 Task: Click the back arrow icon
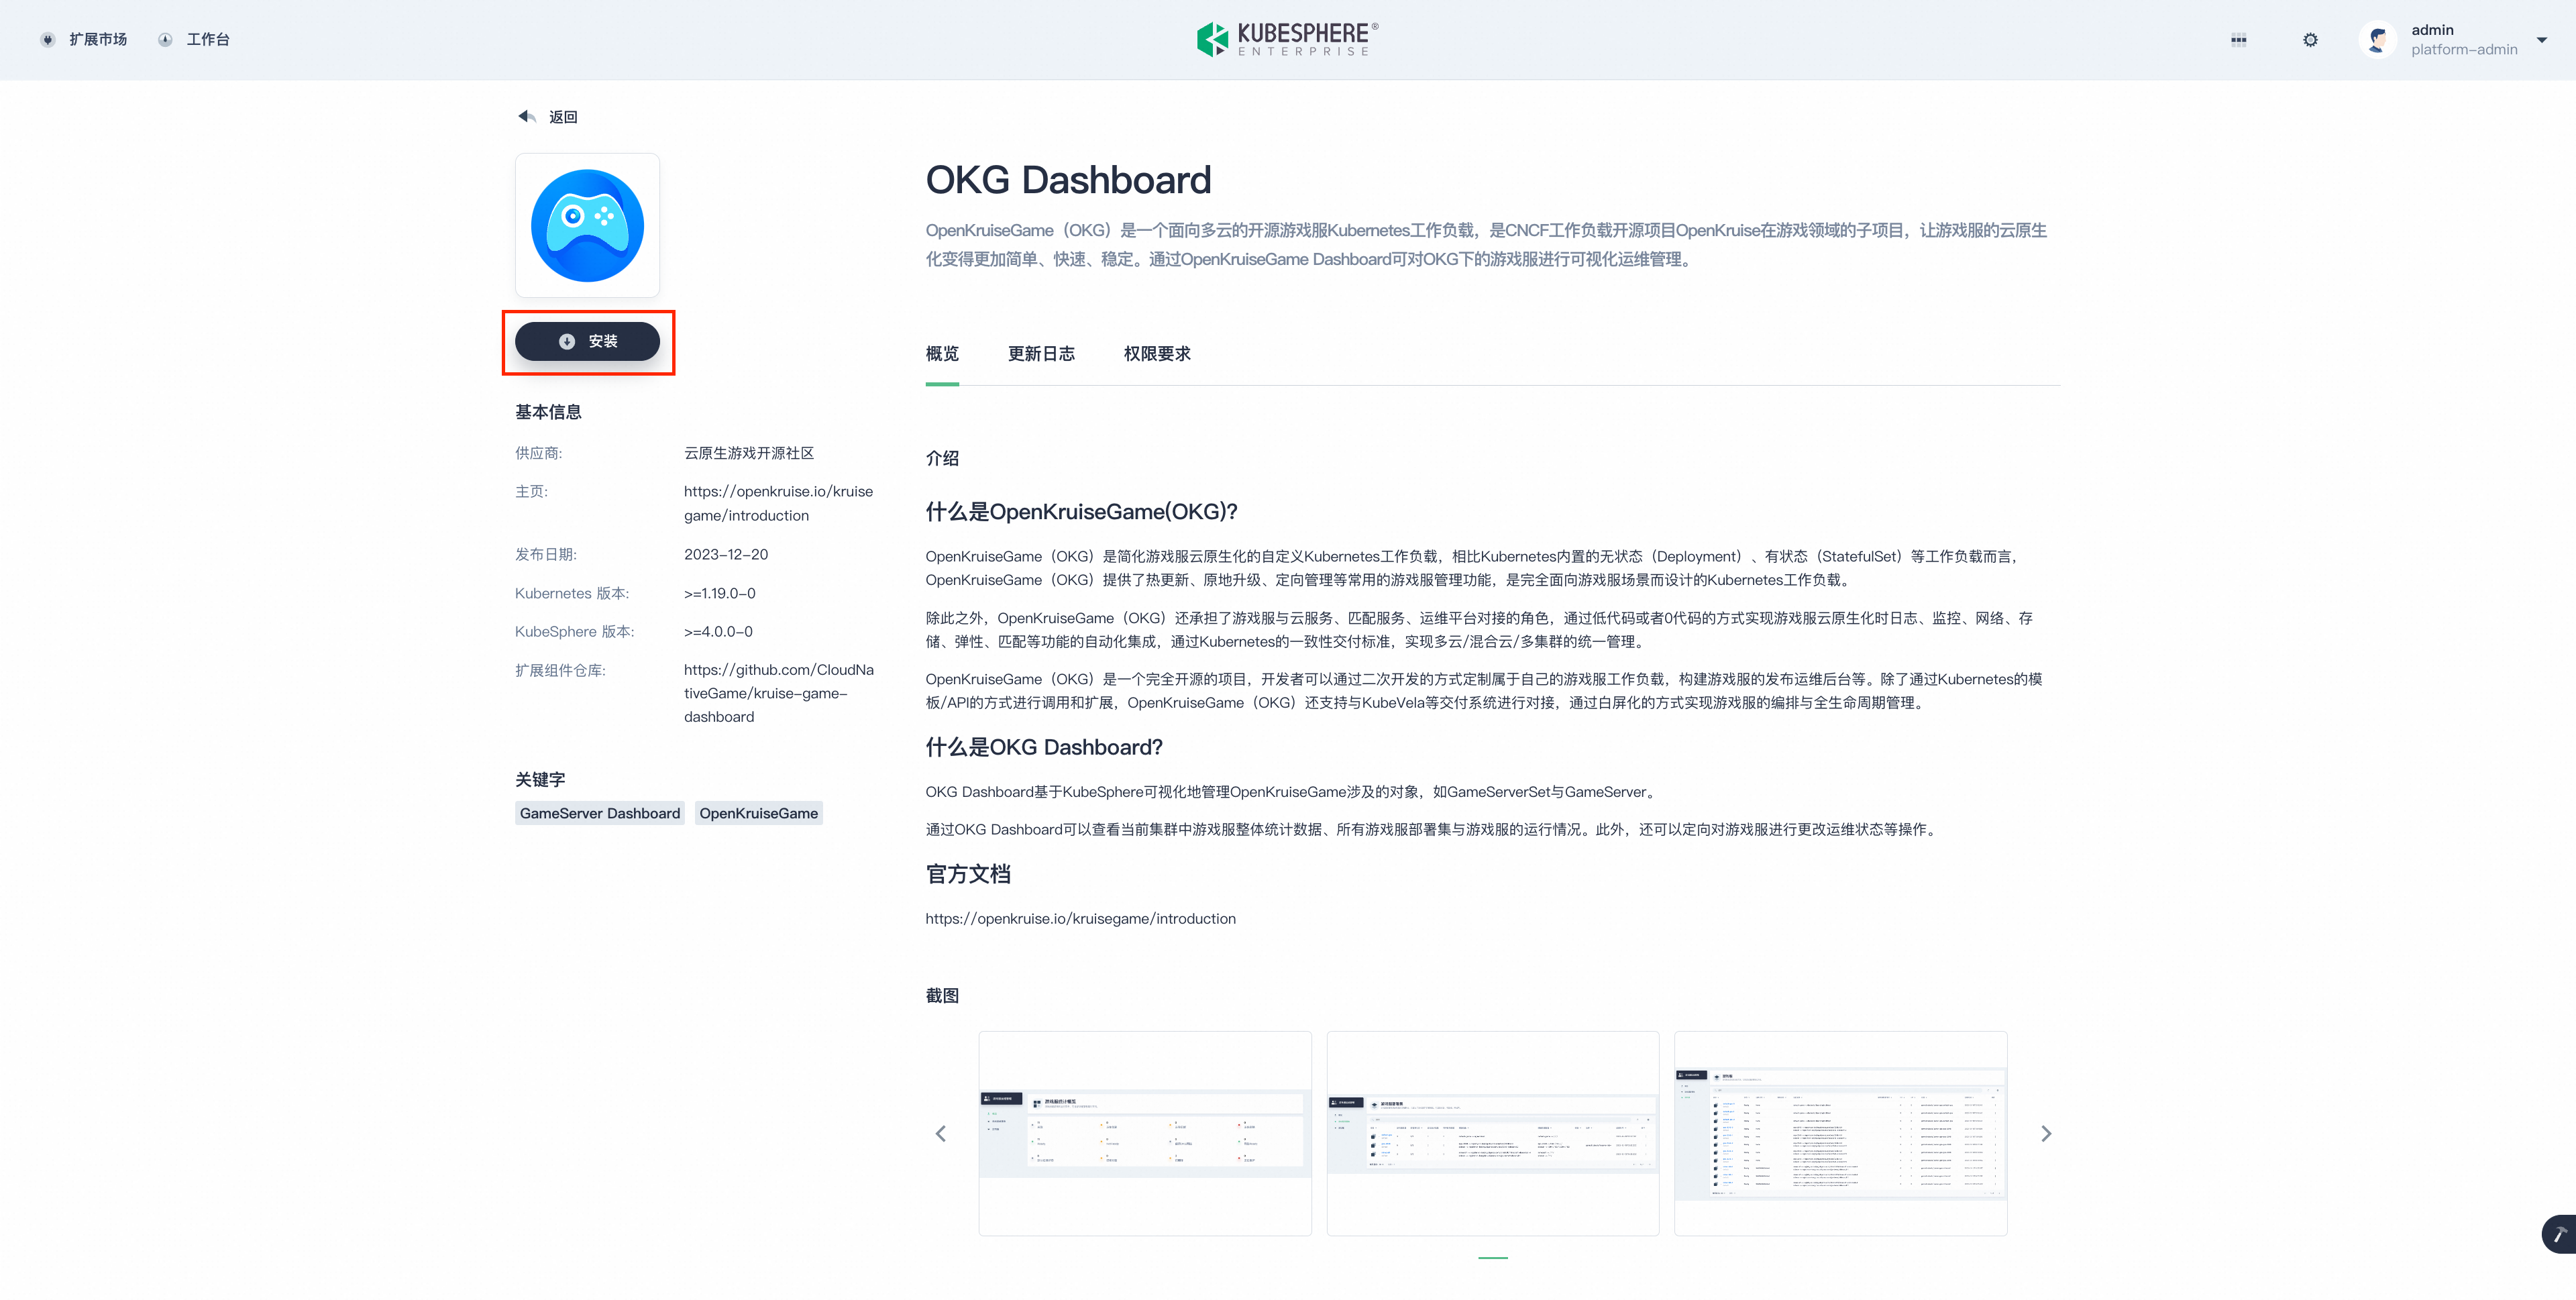(527, 116)
